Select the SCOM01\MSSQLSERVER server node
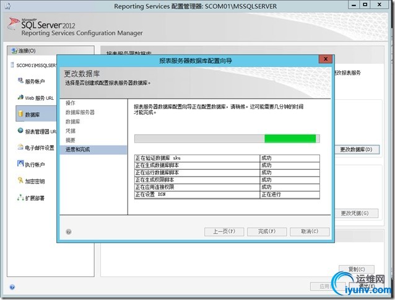 point(33,65)
